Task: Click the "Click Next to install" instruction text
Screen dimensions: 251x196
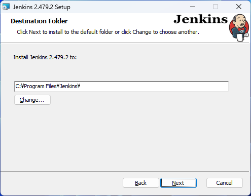Action: 108,32
